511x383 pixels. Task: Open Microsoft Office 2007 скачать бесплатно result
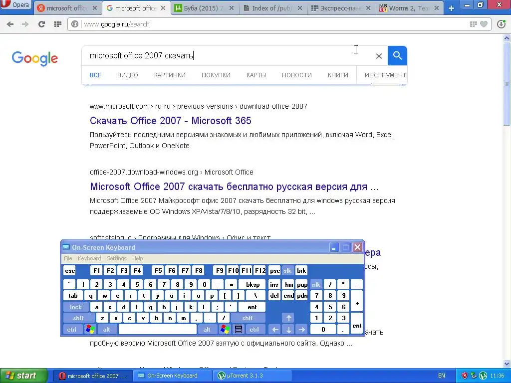point(235,187)
